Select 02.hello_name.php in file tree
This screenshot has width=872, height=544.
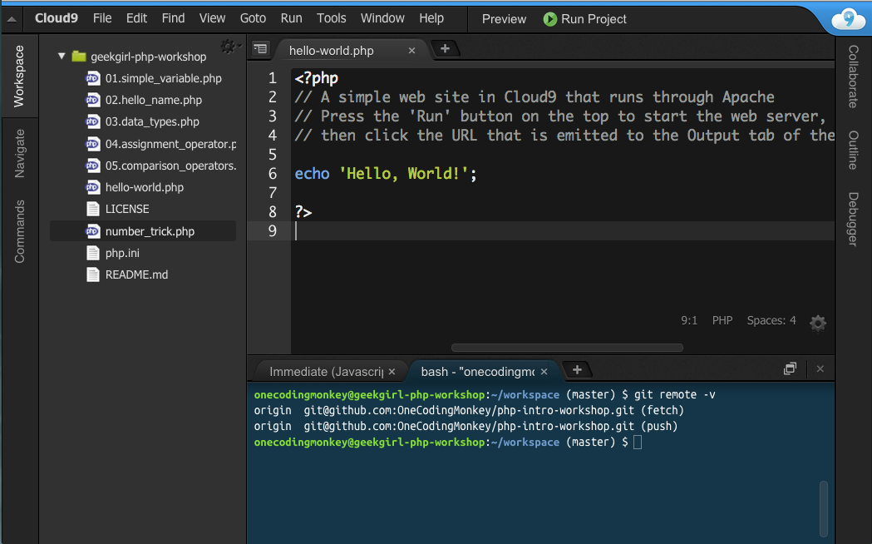[154, 100]
